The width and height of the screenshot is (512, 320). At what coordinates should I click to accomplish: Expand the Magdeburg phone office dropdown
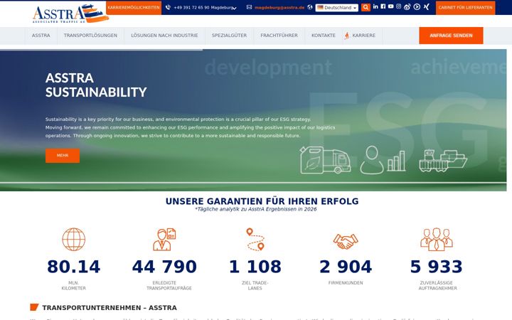click(x=234, y=8)
